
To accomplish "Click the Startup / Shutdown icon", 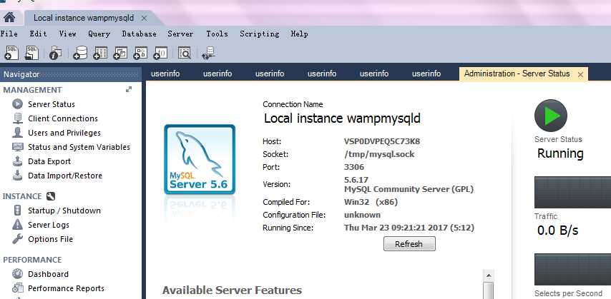I will tap(18, 211).
